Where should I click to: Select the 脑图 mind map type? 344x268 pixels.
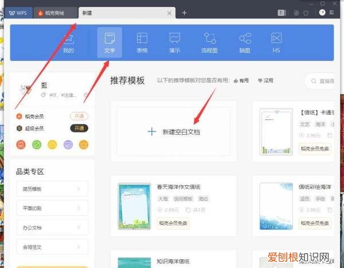pyautogui.click(x=245, y=42)
